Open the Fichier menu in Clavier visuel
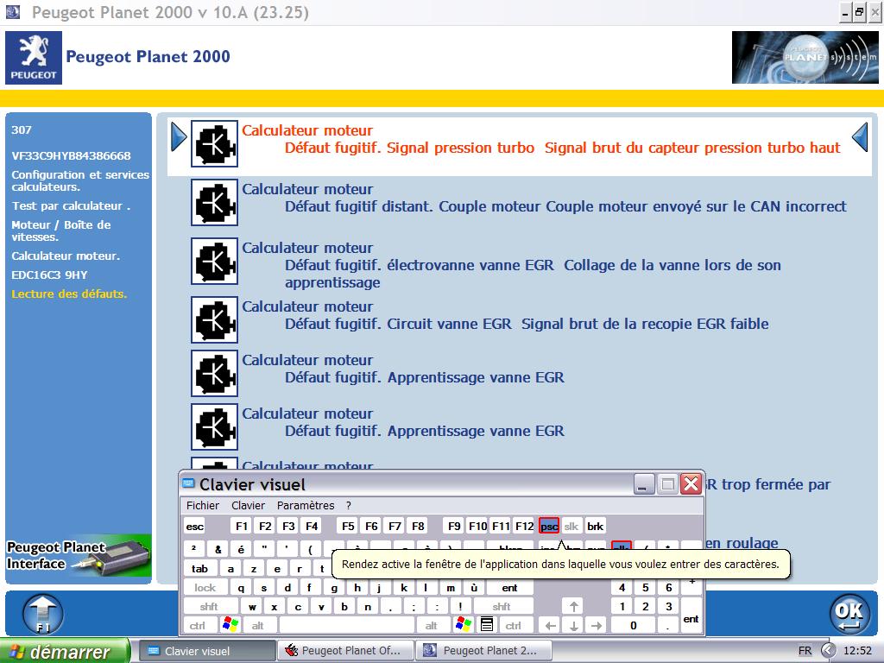 pos(203,506)
